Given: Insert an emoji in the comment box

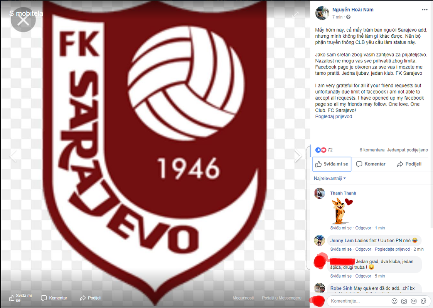Looking at the screenshot, I should pyautogui.click(x=394, y=301).
